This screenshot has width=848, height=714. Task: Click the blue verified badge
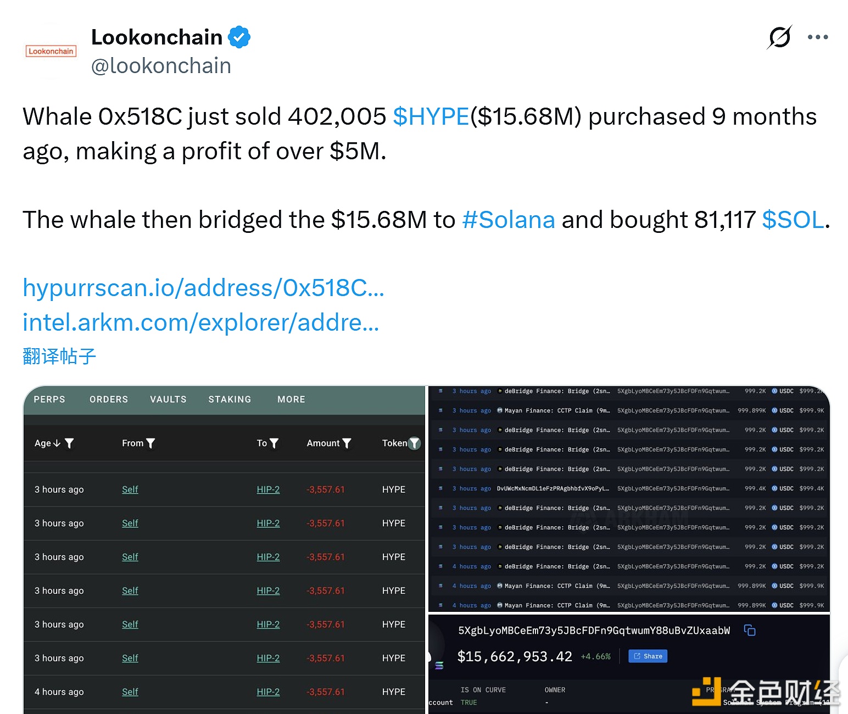[239, 37]
